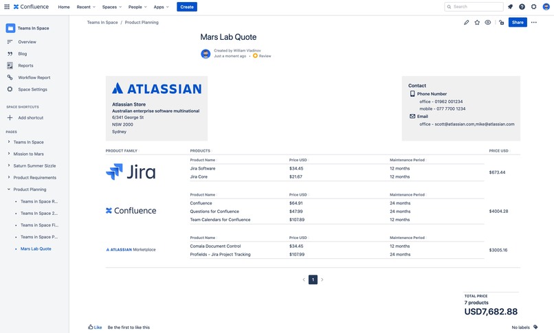The width and height of the screenshot is (554, 333).
Task: Open the Teams In Space Fi... child page
Action: point(39,225)
